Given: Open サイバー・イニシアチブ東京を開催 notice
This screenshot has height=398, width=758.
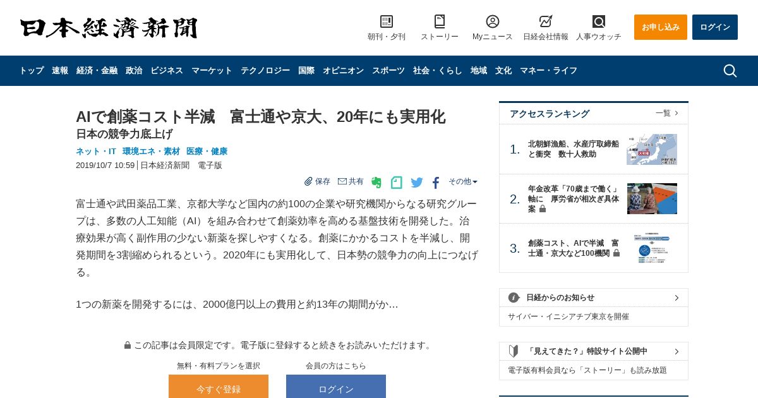Looking at the screenshot, I should (x=568, y=317).
